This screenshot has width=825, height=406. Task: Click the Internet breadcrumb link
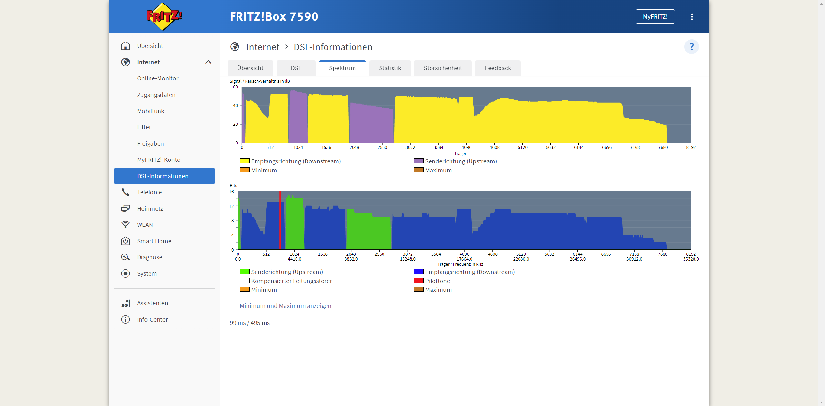coord(263,47)
